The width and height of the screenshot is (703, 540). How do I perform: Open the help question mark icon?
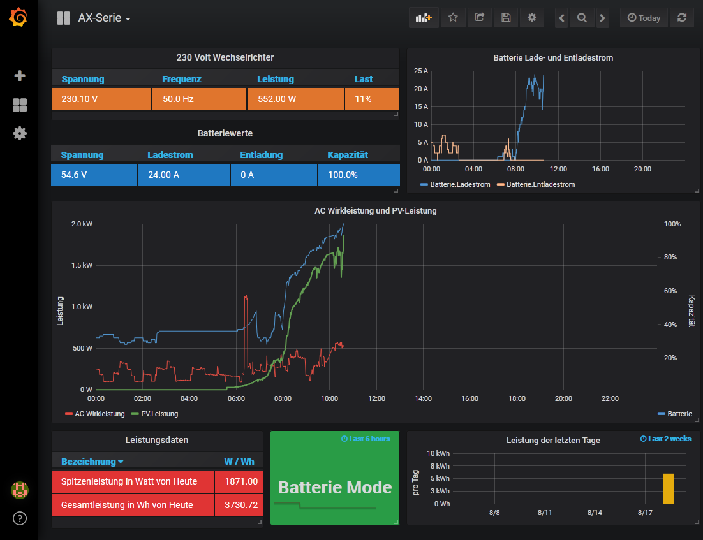pyautogui.click(x=20, y=518)
